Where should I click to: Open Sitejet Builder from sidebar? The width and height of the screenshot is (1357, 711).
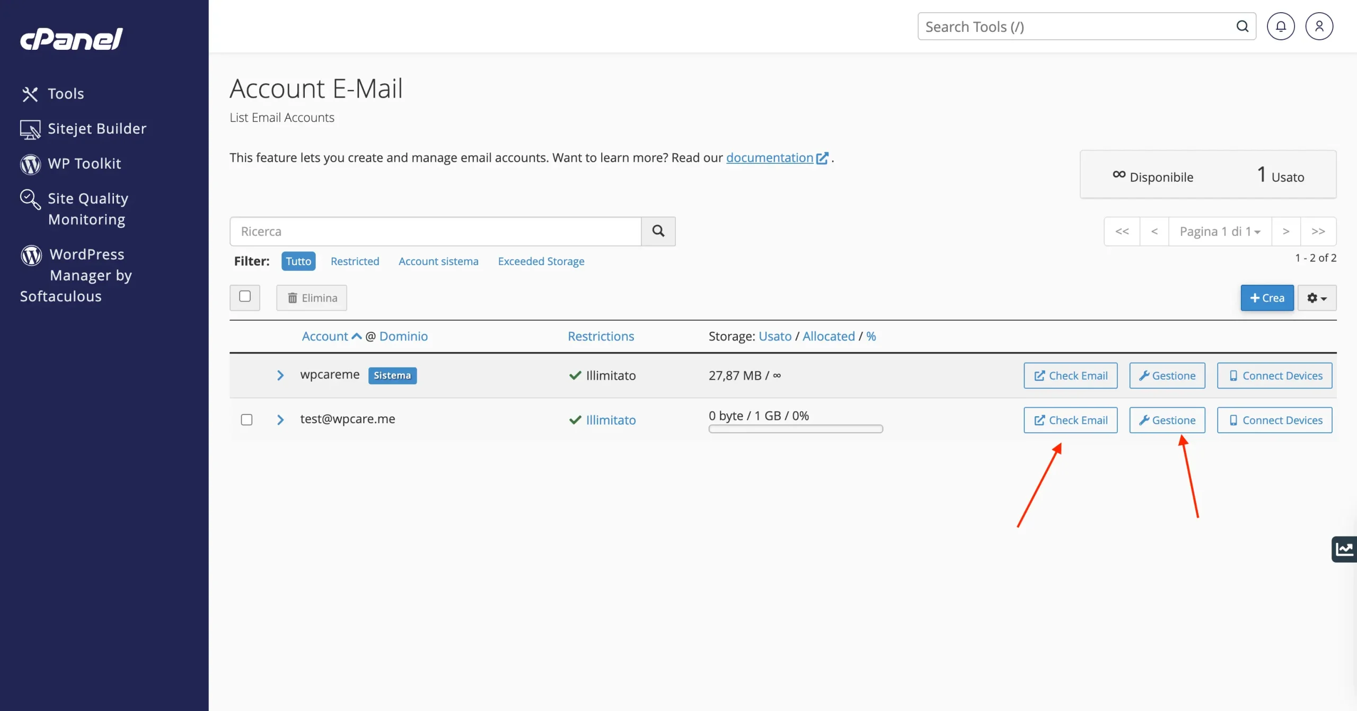coord(96,129)
